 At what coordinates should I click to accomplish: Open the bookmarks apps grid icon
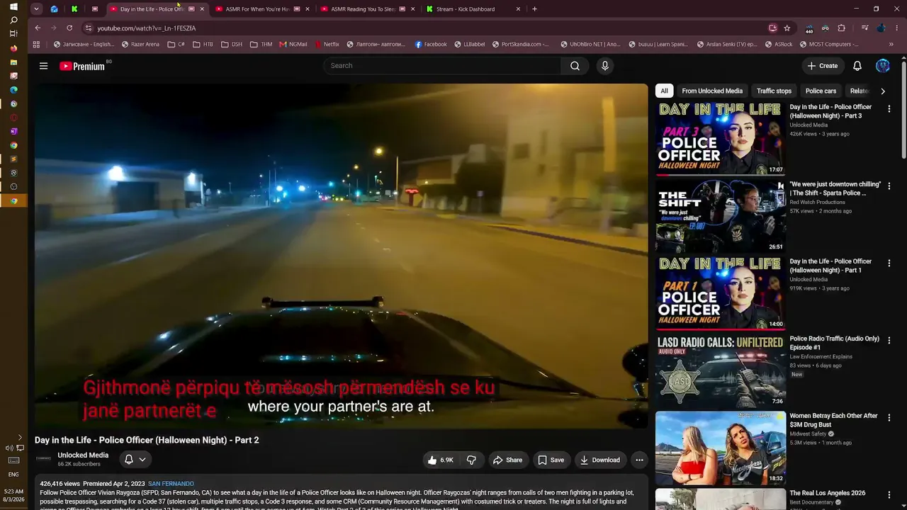(36, 44)
